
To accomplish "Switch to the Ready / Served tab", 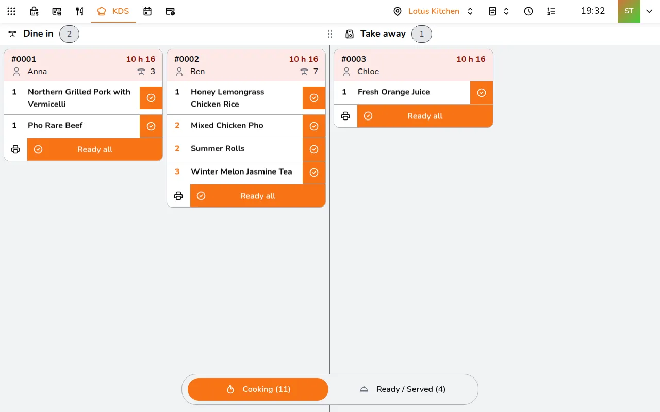I will click(402, 389).
